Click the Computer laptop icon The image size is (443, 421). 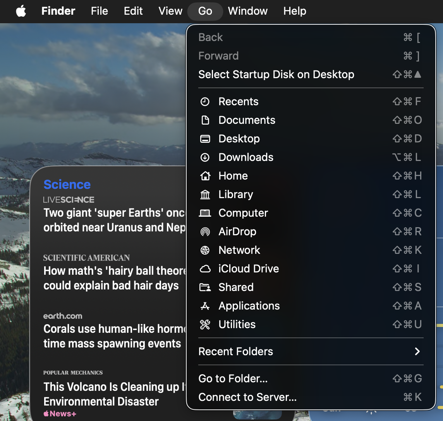[x=205, y=213]
